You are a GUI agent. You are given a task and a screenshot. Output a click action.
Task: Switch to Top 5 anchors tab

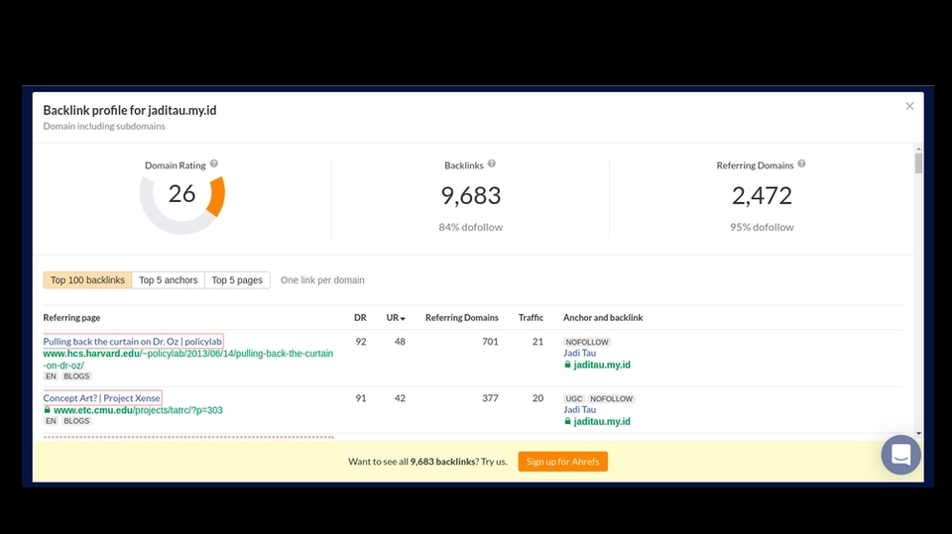pyautogui.click(x=169, y=279)
